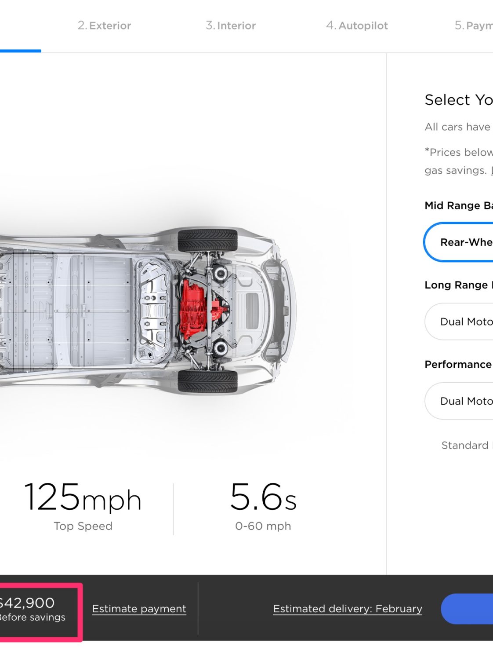Select Rear-Wheel Drive mid range option

click(458, 242)
